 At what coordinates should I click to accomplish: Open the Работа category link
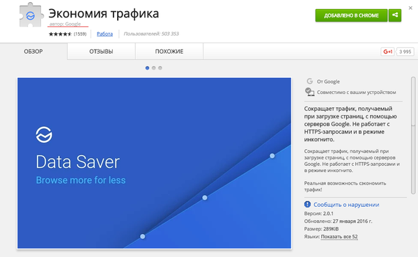(104, 34)
